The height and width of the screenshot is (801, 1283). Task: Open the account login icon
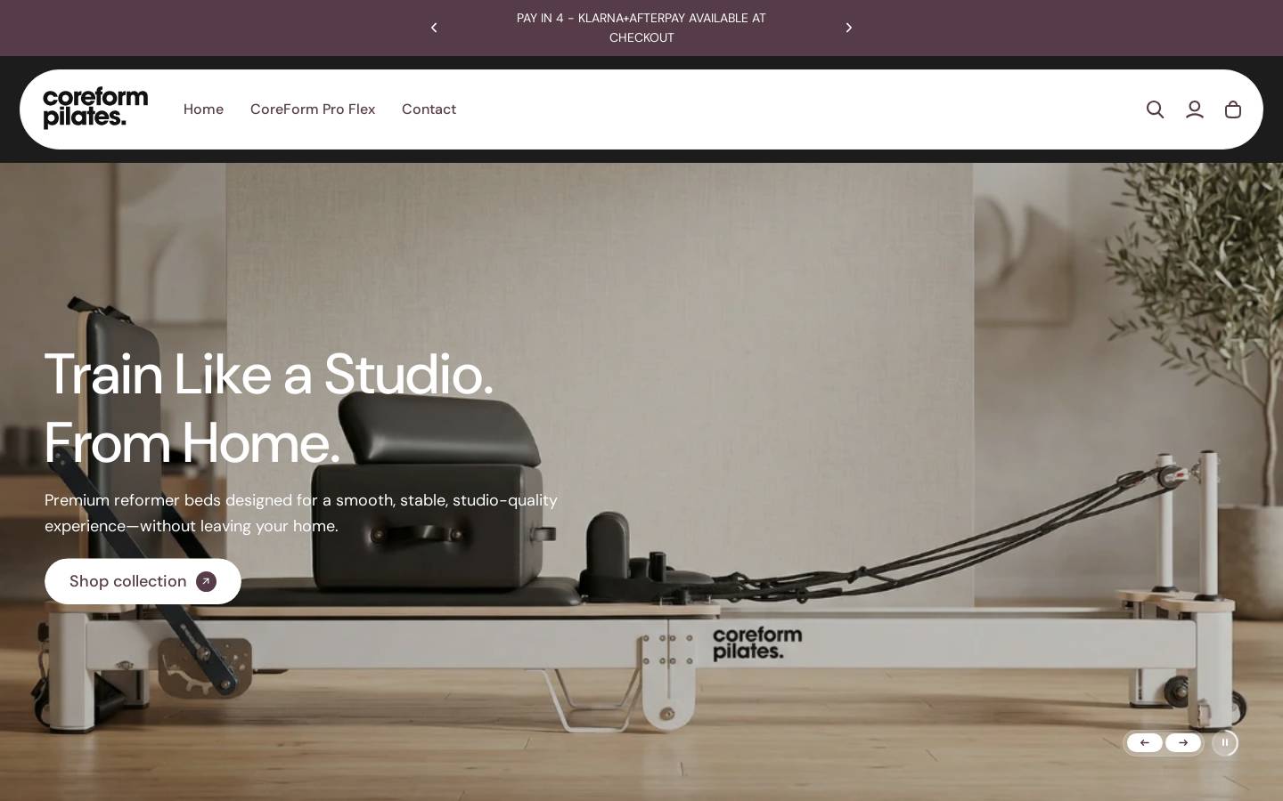click(x=1194, y=109)
